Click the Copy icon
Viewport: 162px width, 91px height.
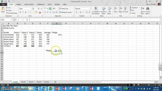click(x=7, y=10)
